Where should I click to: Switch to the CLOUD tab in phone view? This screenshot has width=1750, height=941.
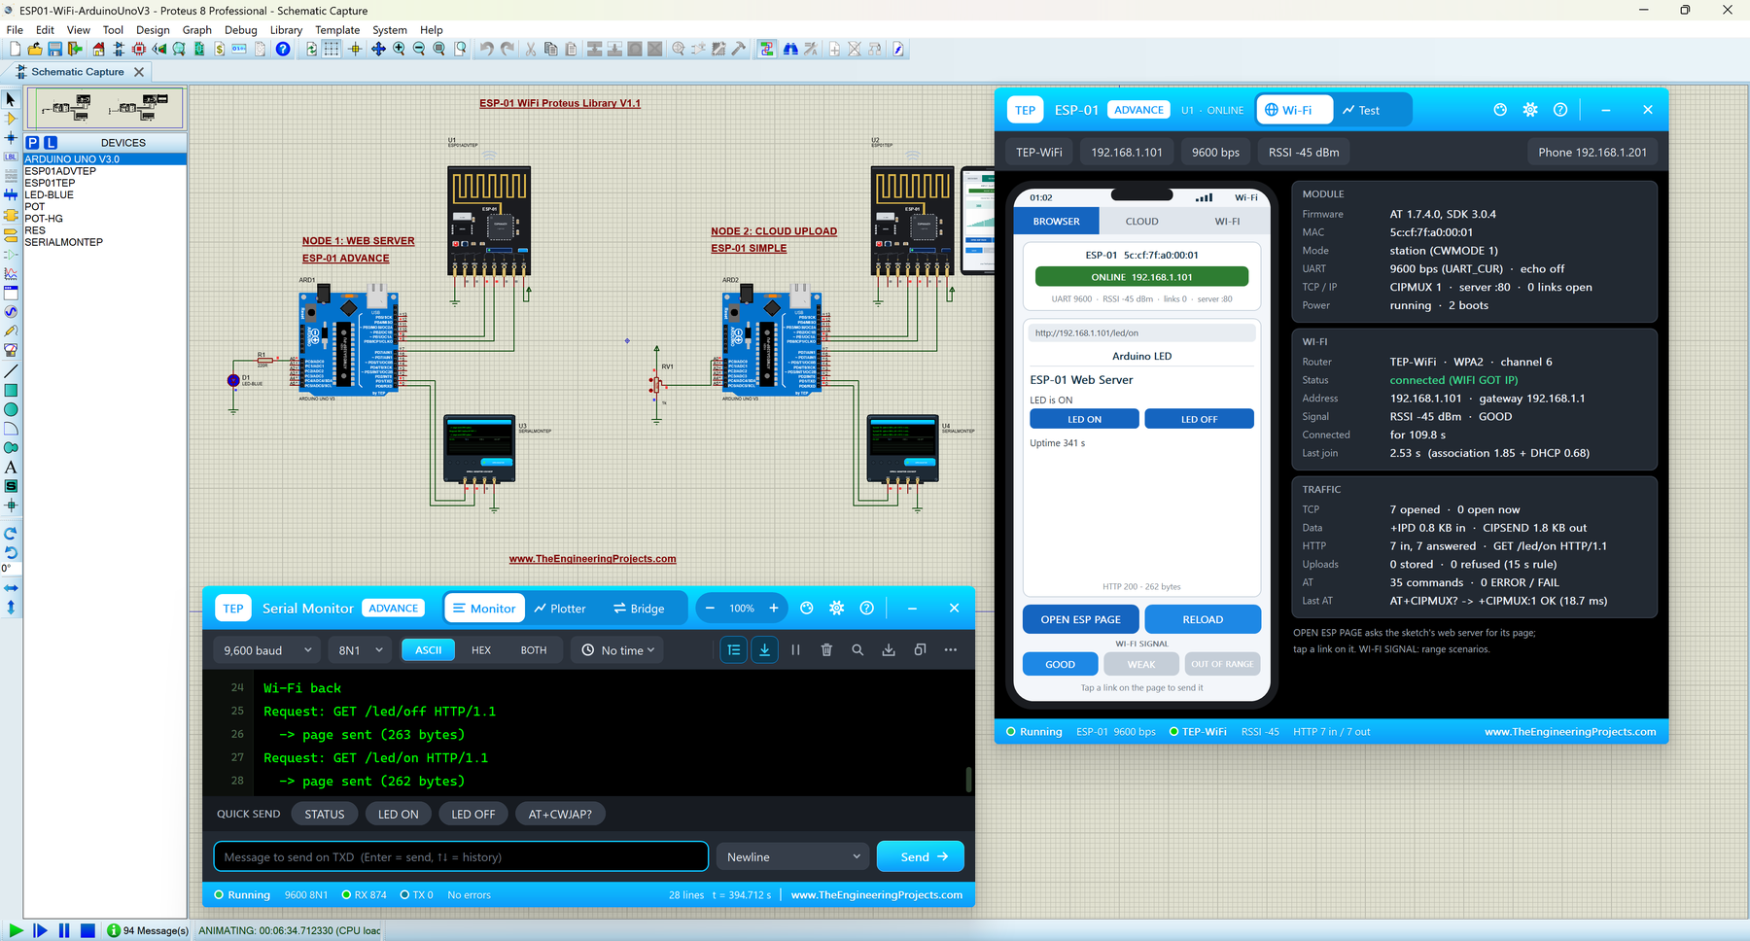(x=1141, y=222)
